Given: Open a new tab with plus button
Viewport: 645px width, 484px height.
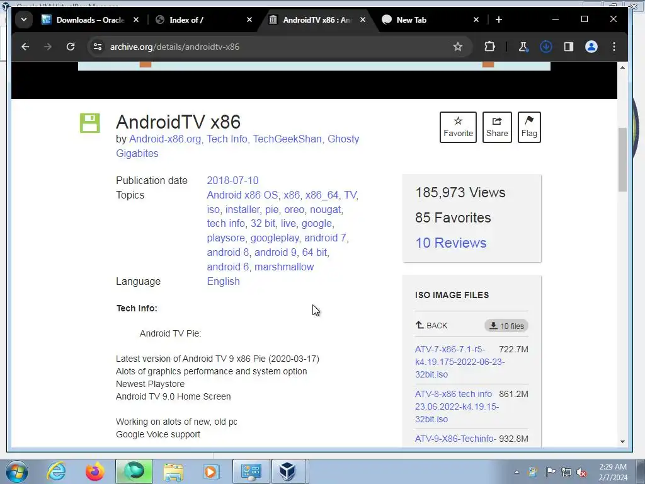Looking at the screenshot, I should coord(499,20).
